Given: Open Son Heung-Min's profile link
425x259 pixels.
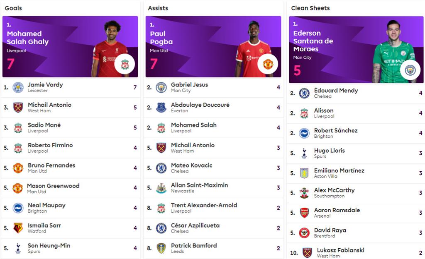Looking at the screenshot, I should pyautogui.click(x=49, y=246).
